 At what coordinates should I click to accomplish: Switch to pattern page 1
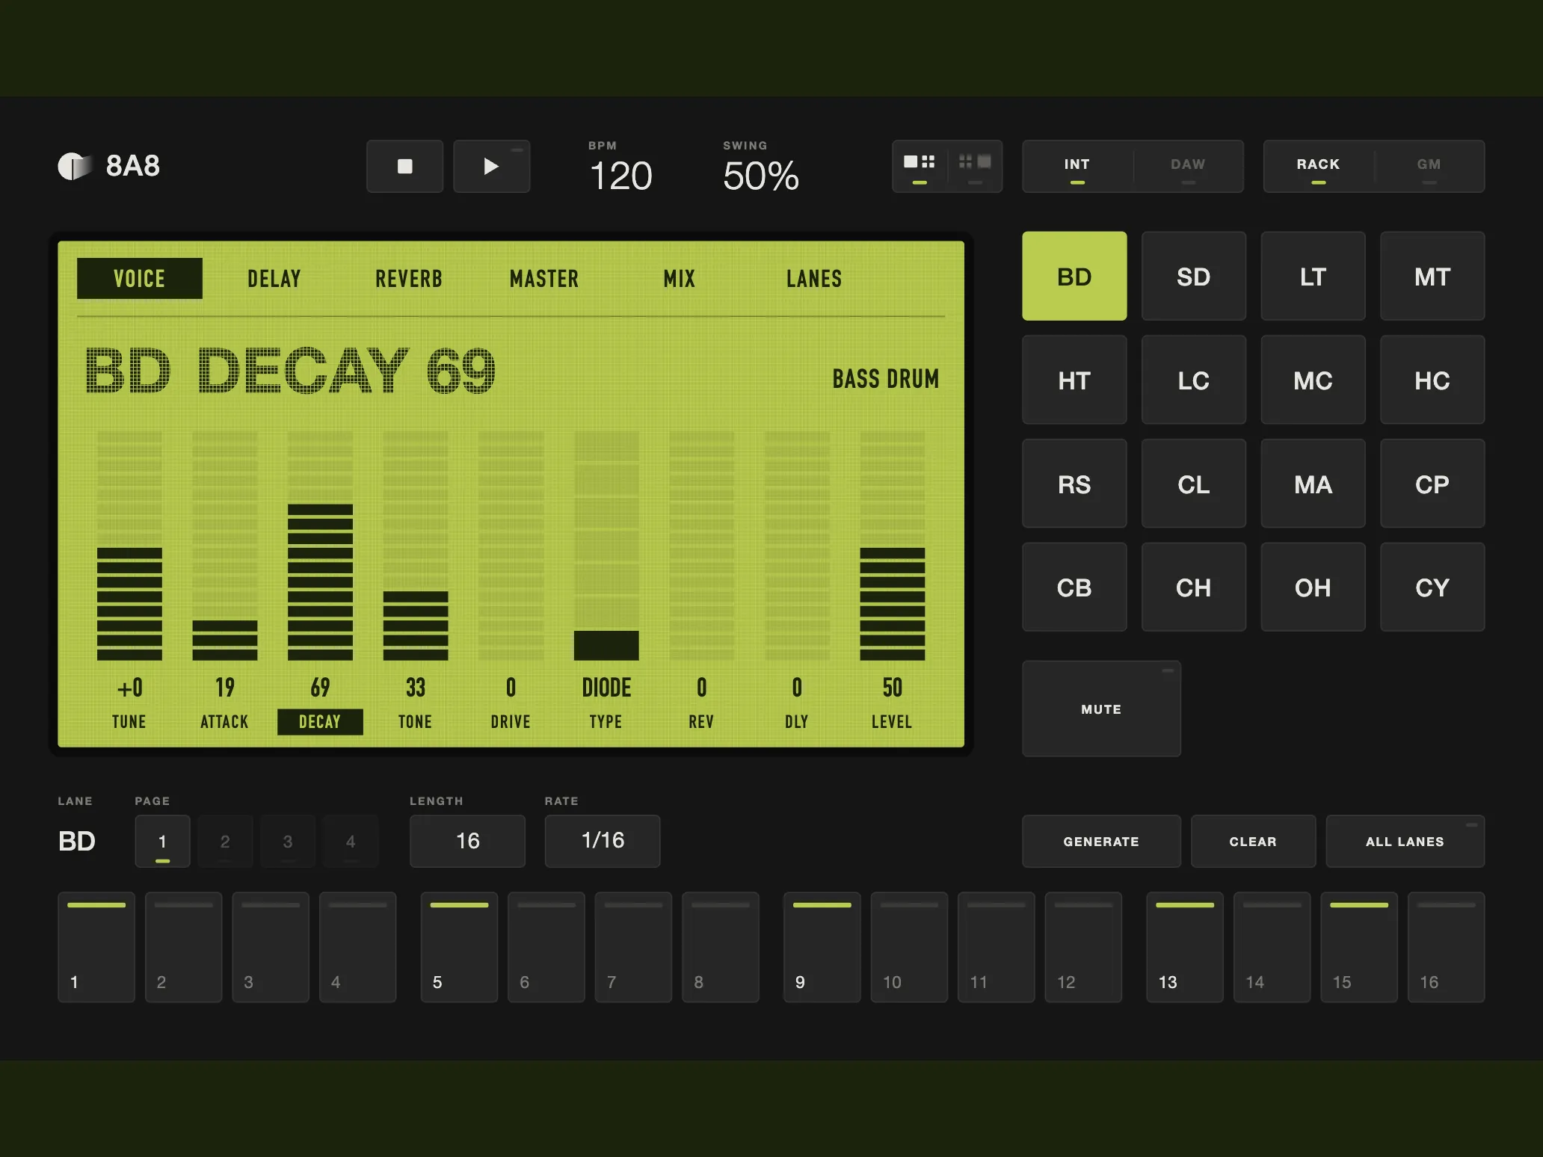[x=162, y=841]
